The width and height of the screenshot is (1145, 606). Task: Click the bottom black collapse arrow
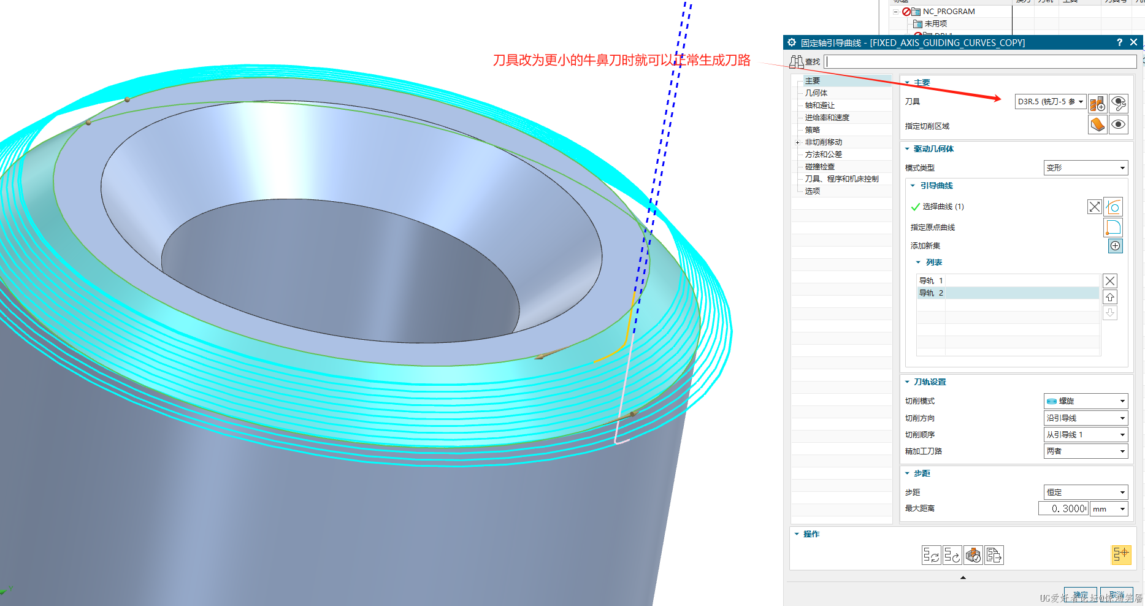(x=963, y=577)
